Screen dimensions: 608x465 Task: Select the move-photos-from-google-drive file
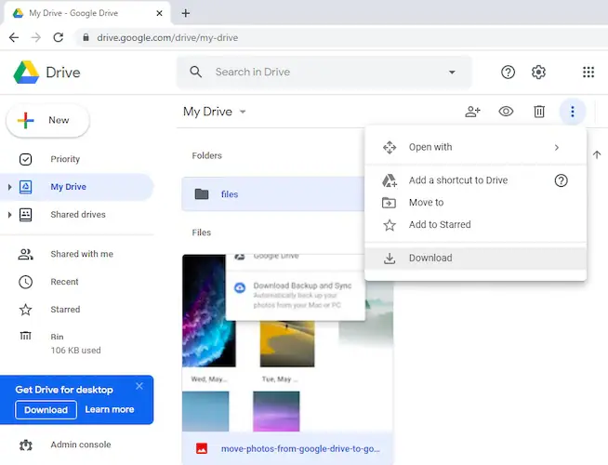tap(287, 448)
